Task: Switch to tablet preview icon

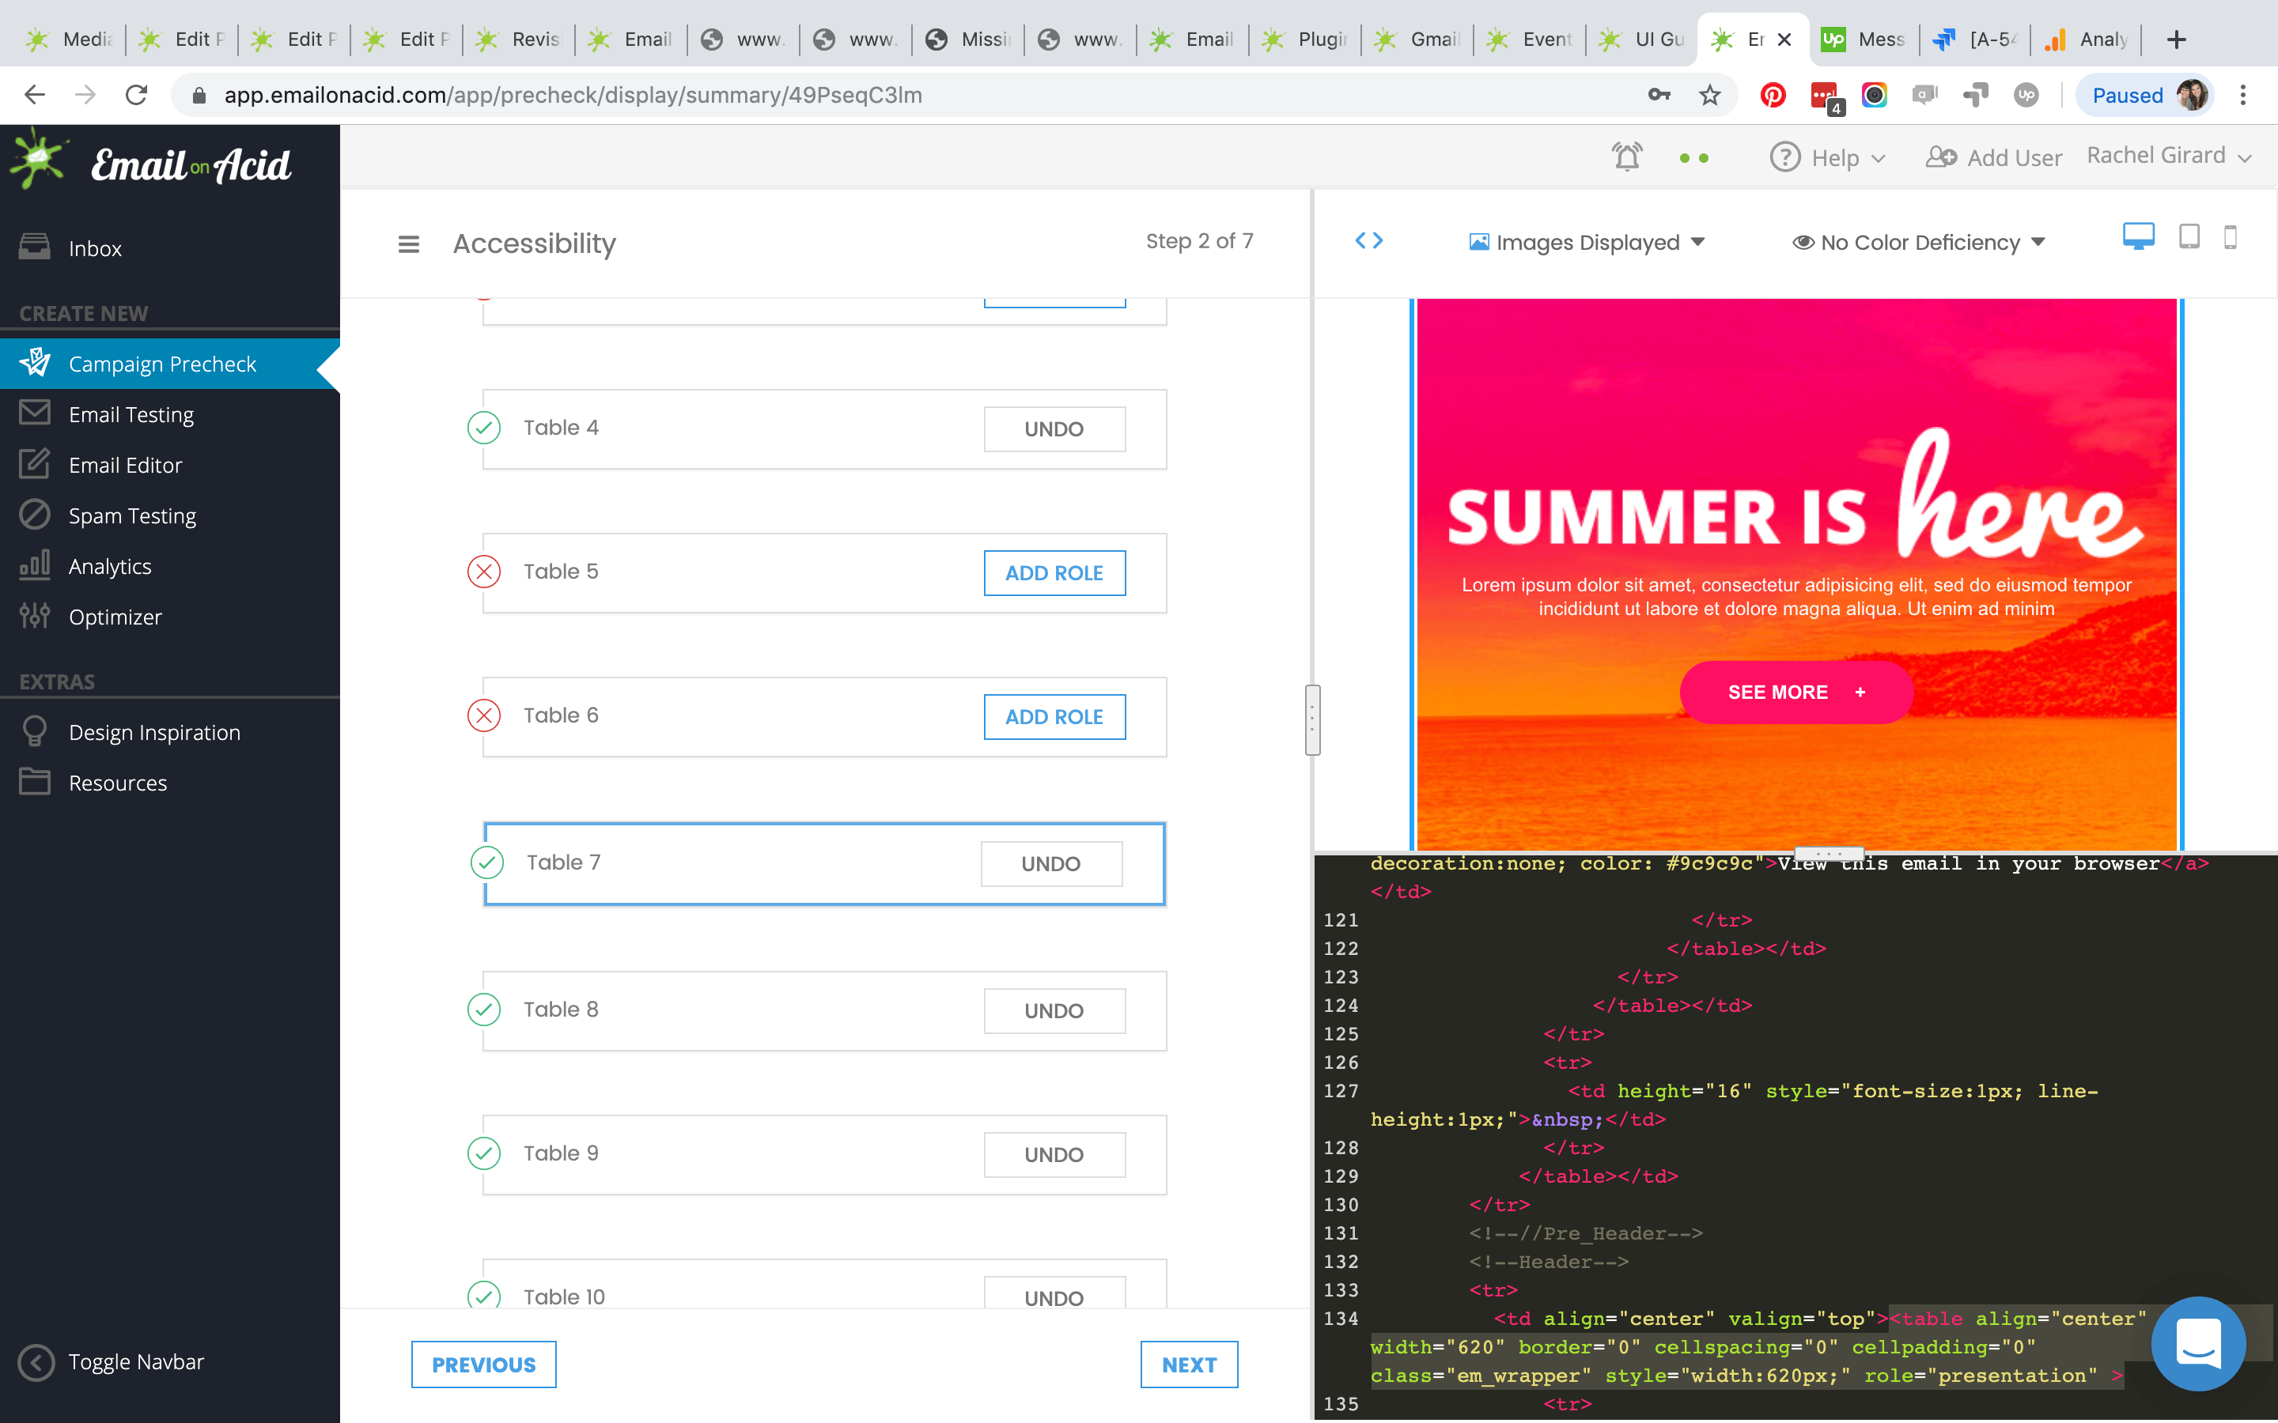Action: tap(2189, 236)
